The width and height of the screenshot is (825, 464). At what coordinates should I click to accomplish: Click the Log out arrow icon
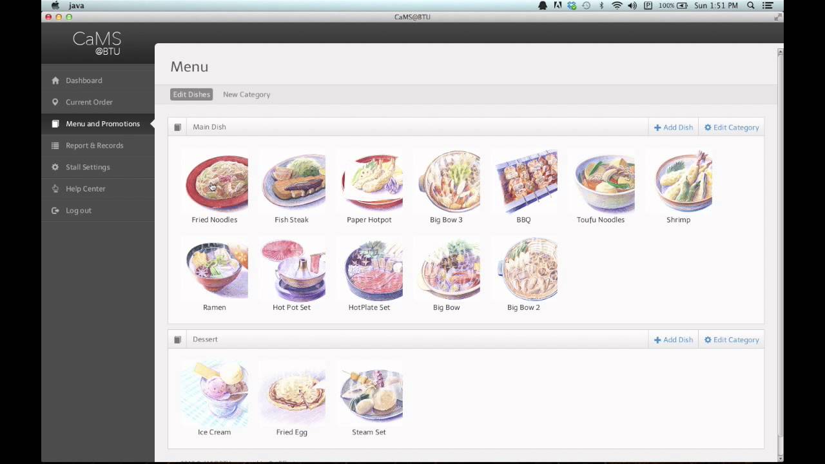[55, 211]
